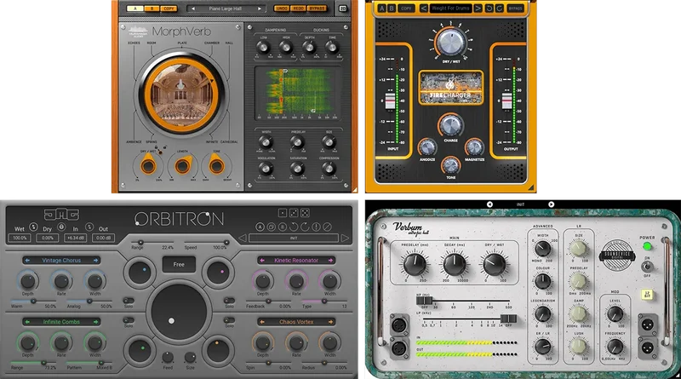681x379 pixels.
Task: Open the Verbum INIT preset name
Action: (x=520, y=204)
